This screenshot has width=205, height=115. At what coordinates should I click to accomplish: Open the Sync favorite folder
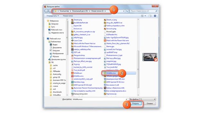(52, 27)
